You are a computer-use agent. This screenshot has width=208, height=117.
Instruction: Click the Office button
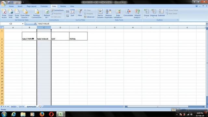(3, 3)
